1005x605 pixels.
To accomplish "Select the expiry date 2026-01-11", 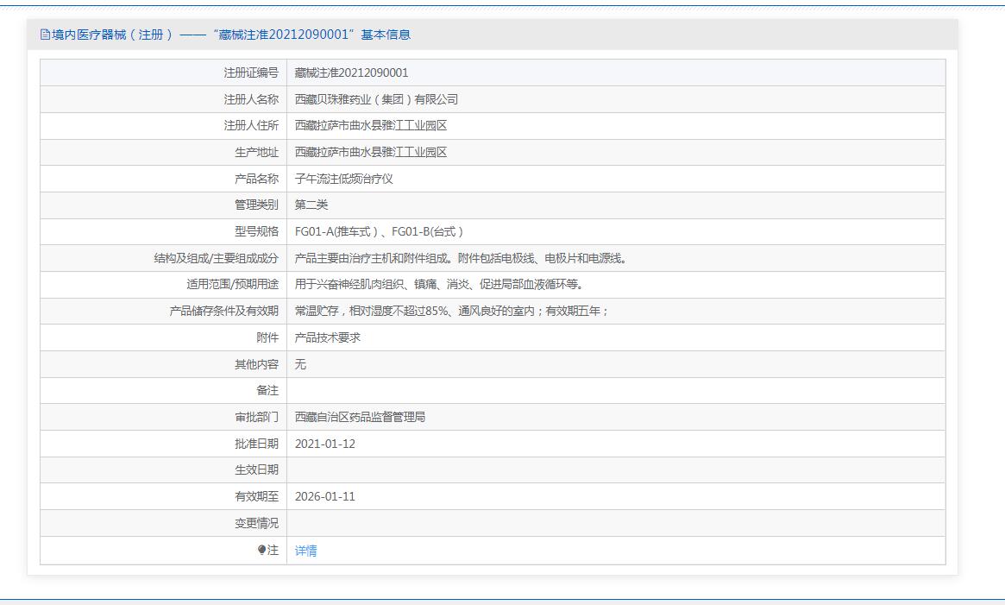I will 324,496.
